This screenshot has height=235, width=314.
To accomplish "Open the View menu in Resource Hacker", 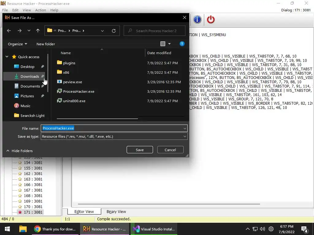I will tap(27, 10).
